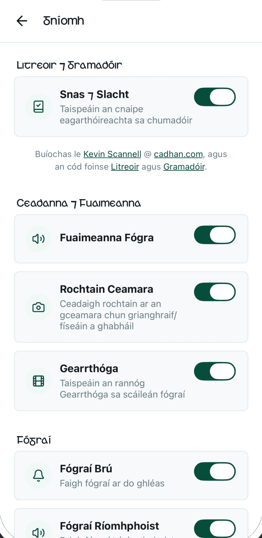
Task: Click the Fógraí Brú bell icon
Action: [39, 476]
